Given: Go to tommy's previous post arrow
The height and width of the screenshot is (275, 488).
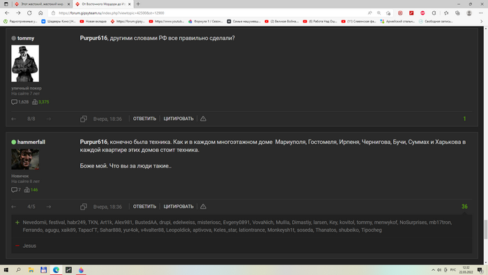Looking at the screenshot, I should [x=13, y=119].
